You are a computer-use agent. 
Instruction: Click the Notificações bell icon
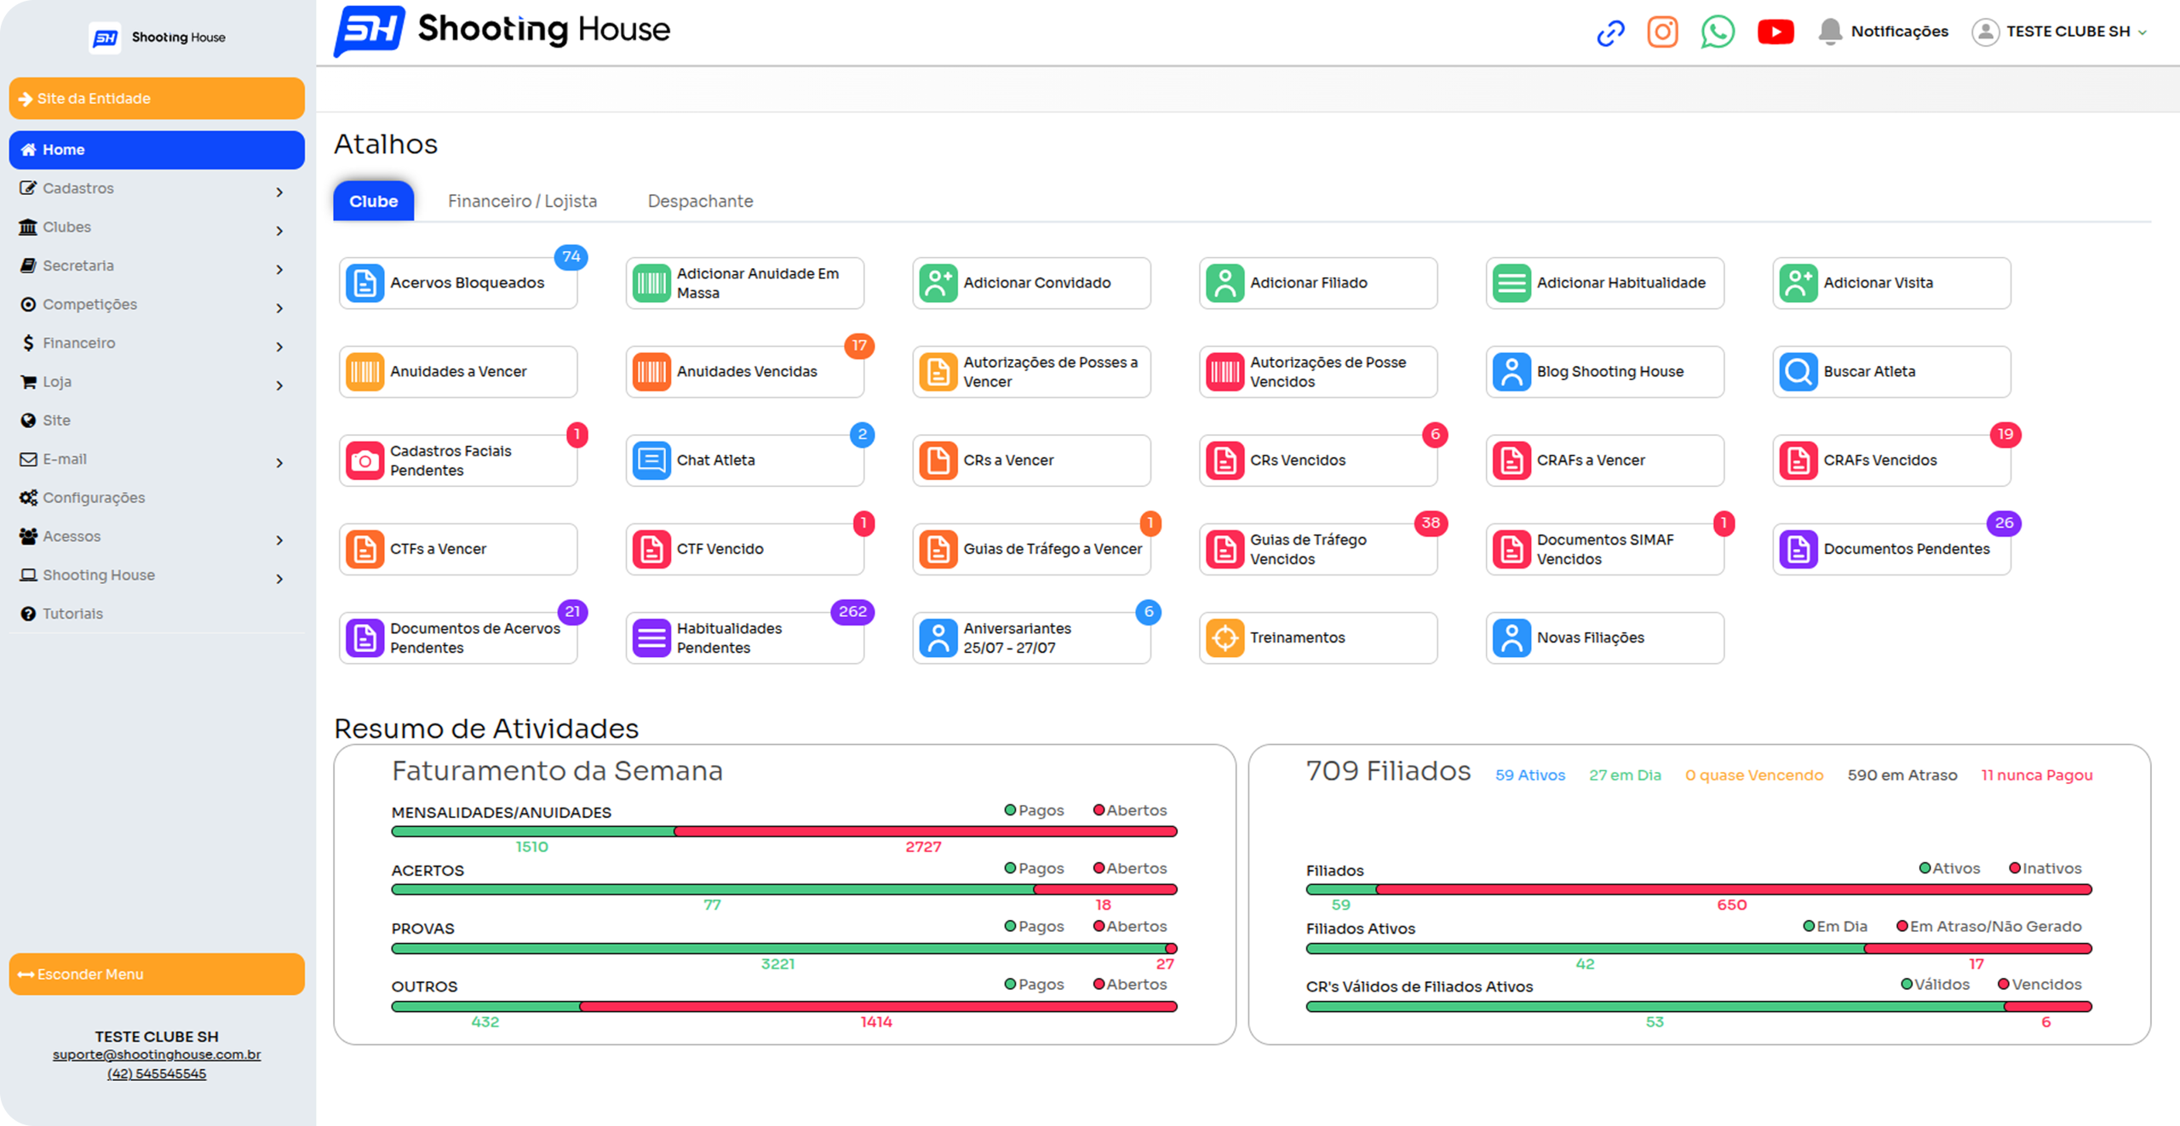(x=1829, y=31)
